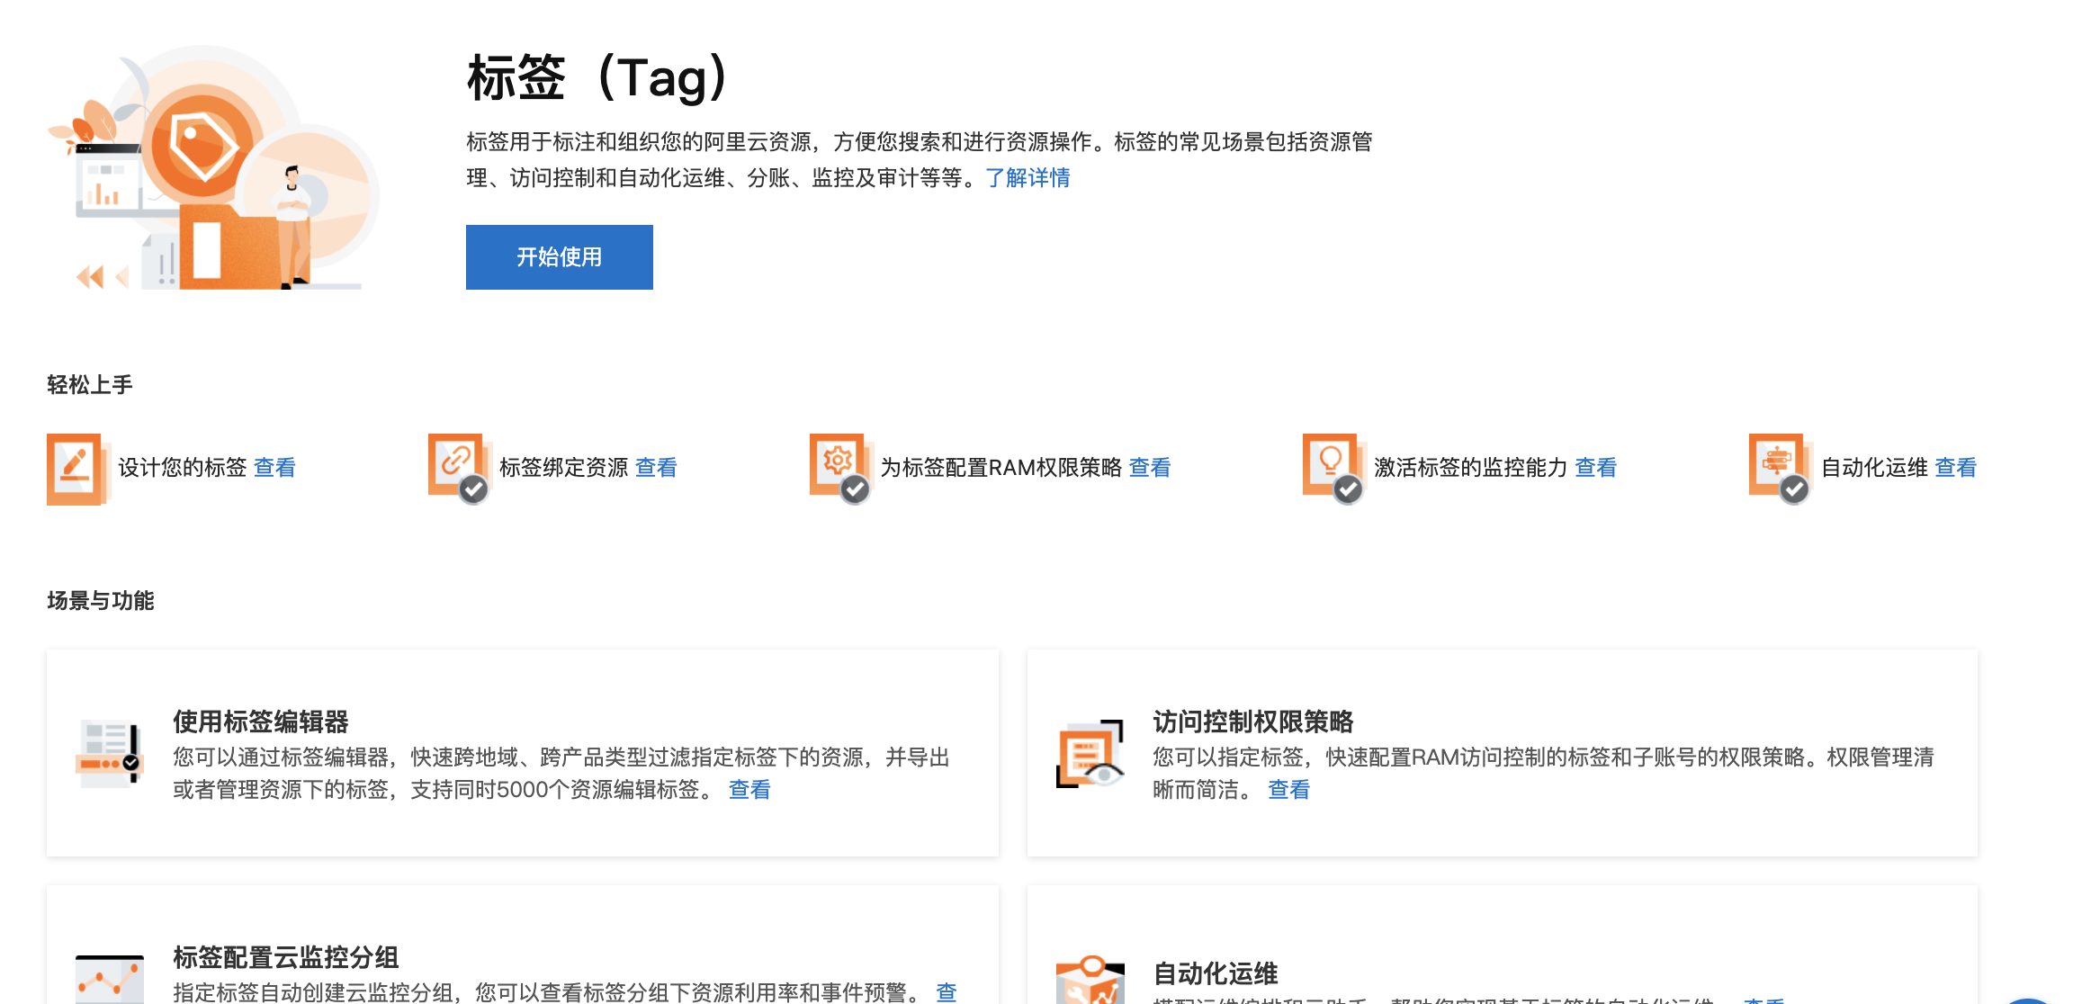This screenshot has height=1004, width=2091.
Task: Click the 自动化运维 workflow icon
Action: (1781, 469)
